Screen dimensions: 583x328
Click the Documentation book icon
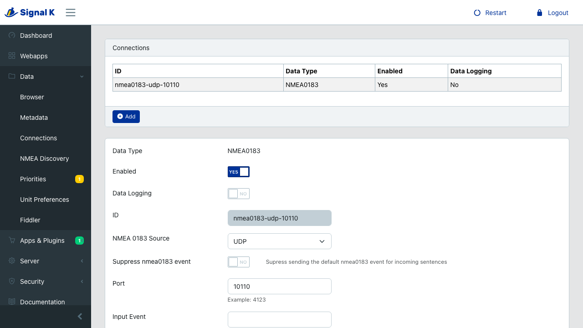pyautogui.click(x=12, y=302)
